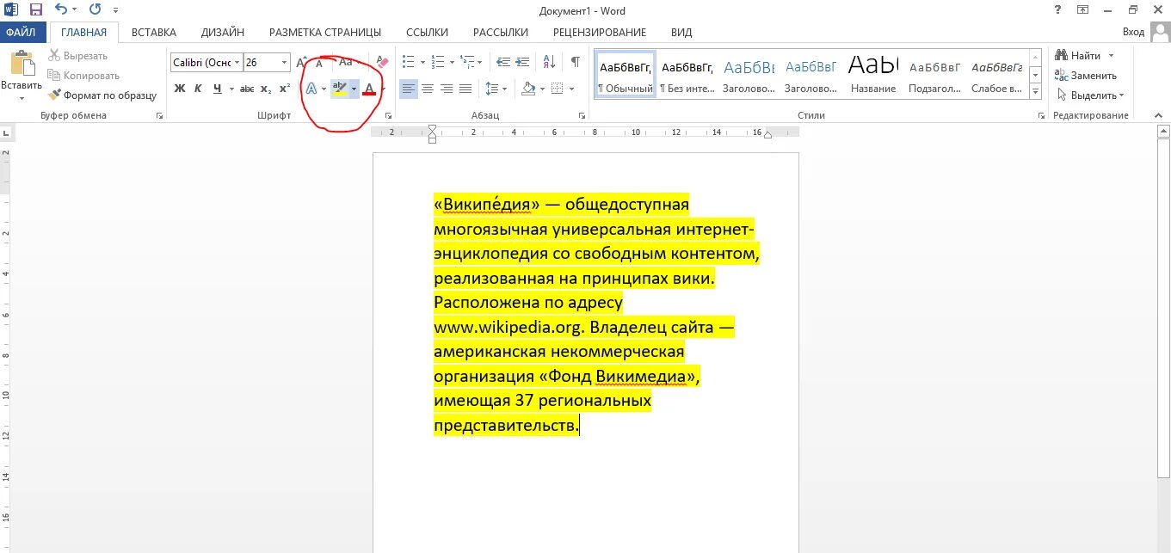The image size is (1171, 553).
Task: Apply red font color
Action: tap(369, 89)
